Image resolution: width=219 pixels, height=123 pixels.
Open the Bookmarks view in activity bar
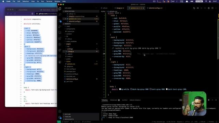(60, 56)
